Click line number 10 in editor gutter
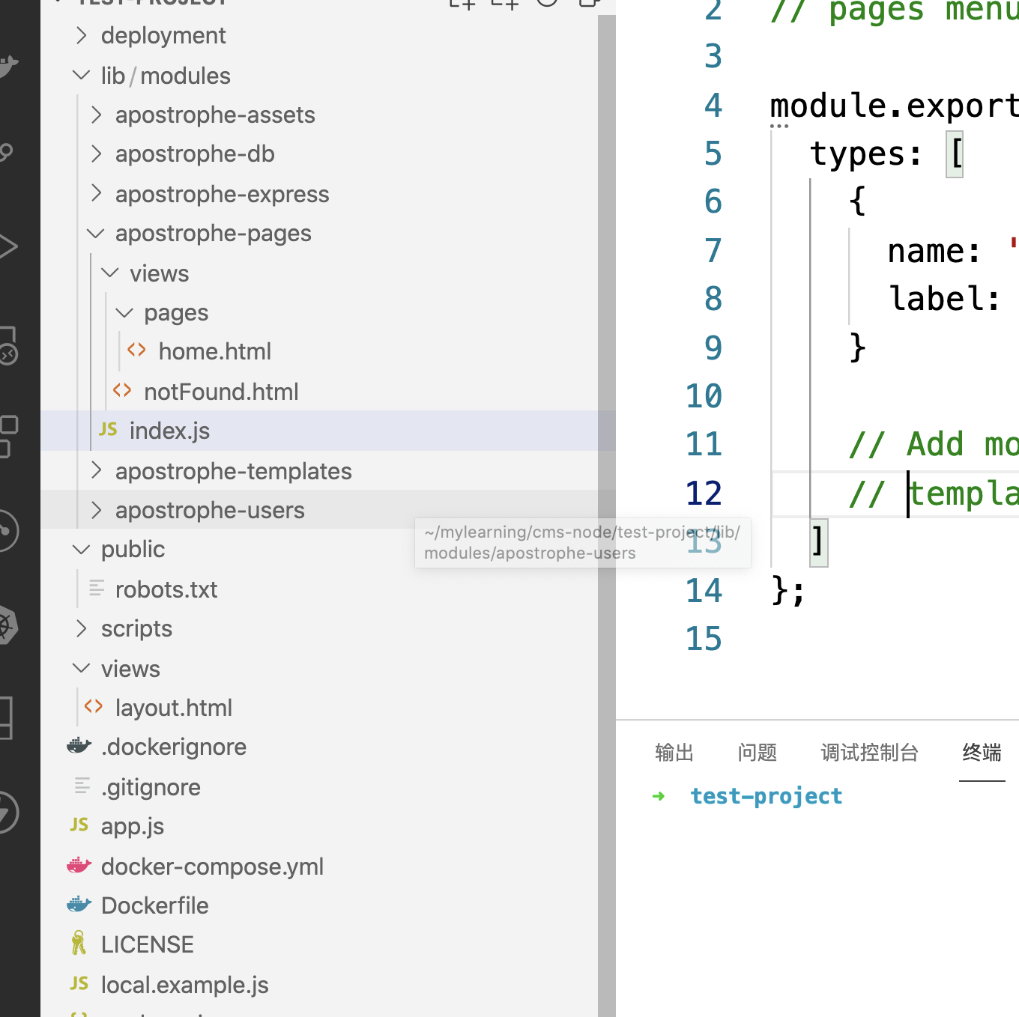Viewport: 1019px width, 1017px height. click(704, 395)
